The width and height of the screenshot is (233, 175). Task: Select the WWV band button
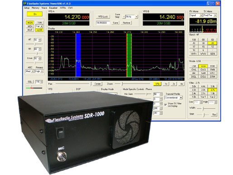pyautogui.click(x=203, y=54)
